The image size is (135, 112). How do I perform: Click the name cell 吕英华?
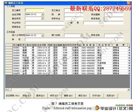(27, 66)
